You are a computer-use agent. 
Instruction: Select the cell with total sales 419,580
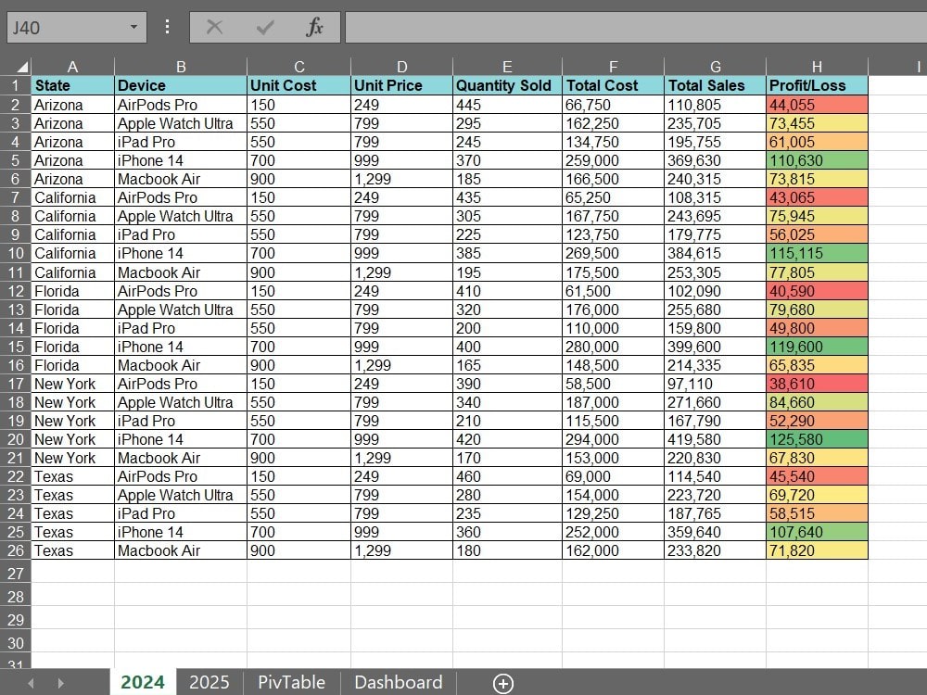click(x=716, y=439)
